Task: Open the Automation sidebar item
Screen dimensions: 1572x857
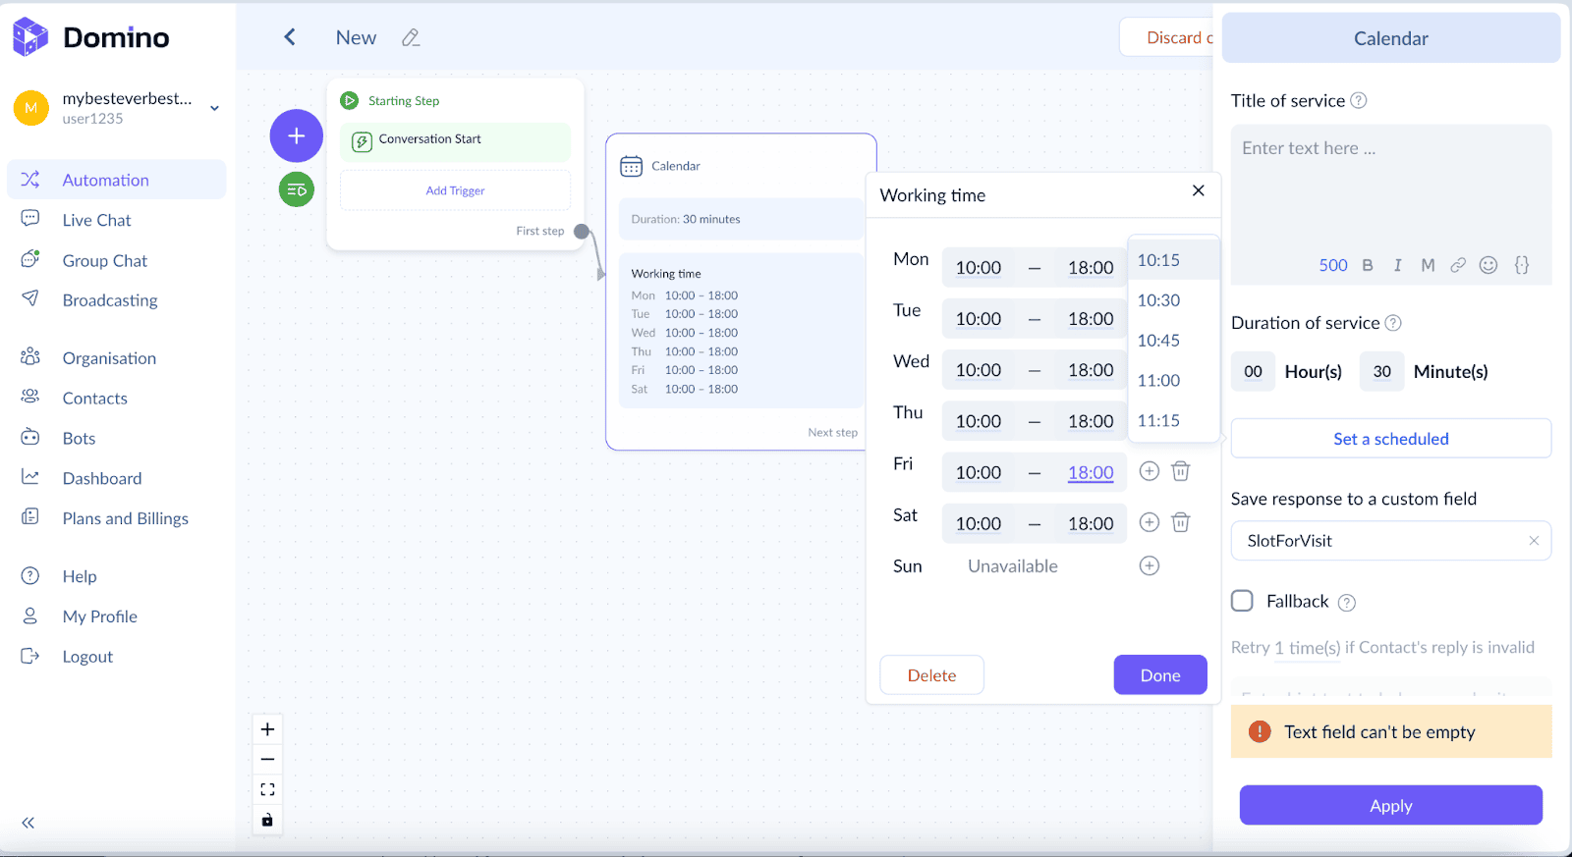Action: tap(116, 180)
